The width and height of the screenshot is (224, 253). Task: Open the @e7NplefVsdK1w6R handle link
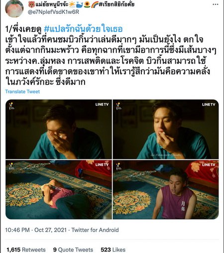pyautogui.click(x=53, y=12)
